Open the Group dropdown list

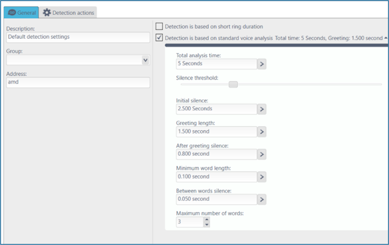coord(146,60)
